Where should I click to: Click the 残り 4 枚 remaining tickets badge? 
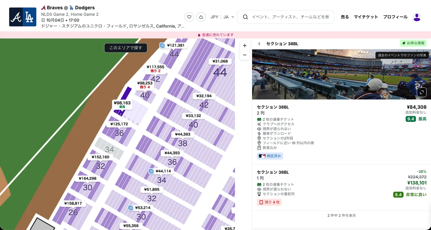coord(269,202)
